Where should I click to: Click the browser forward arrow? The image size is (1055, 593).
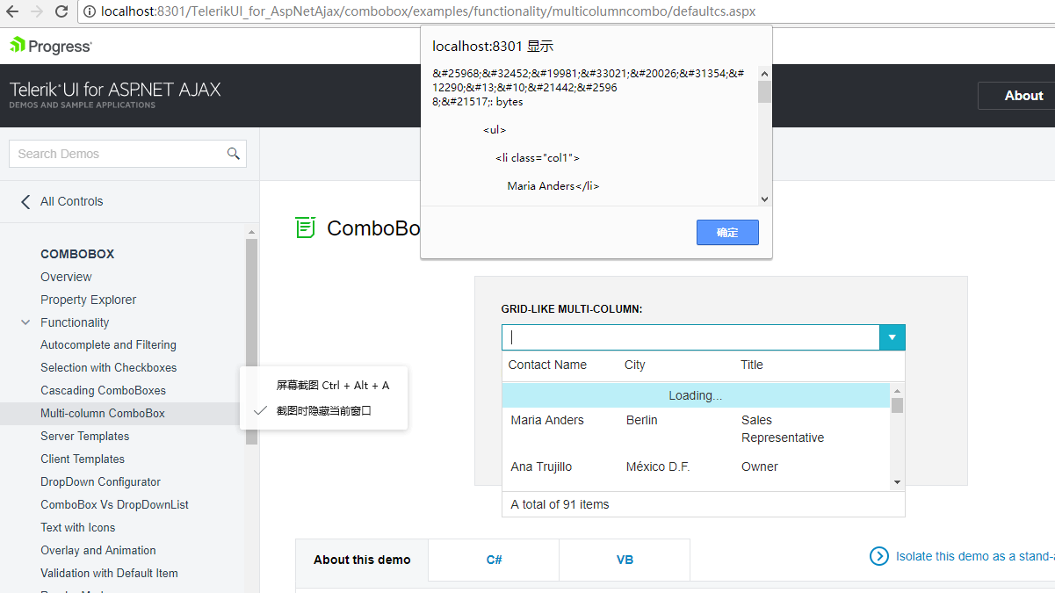37,11
